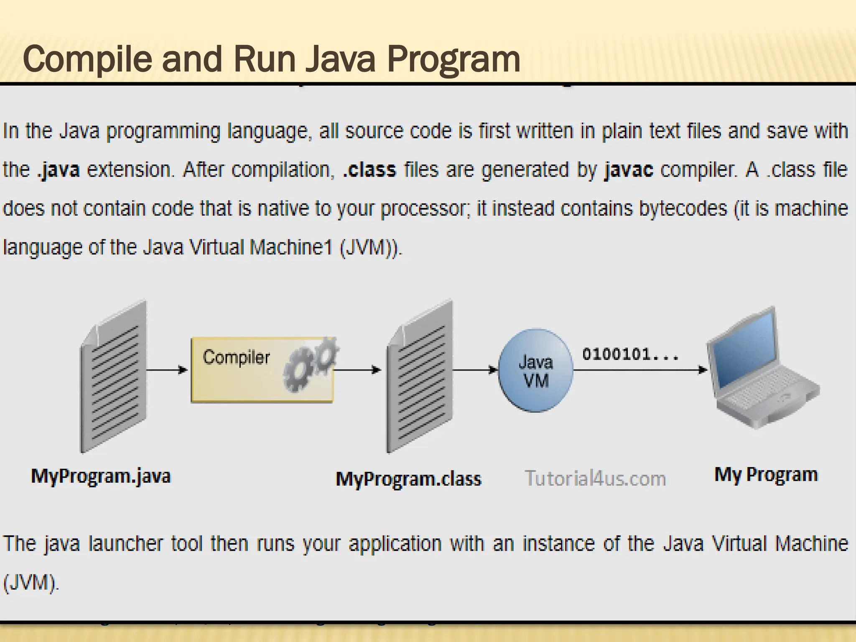This screenshot has height=642, width=856.
Task: Click 'The java launcher tool' sentence start
Action: (x=104, y=544)
